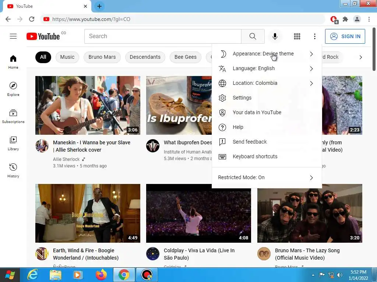Open Firefox from the taskbar
This screenshot has height=282, width=377.
(x=101, y=275)
